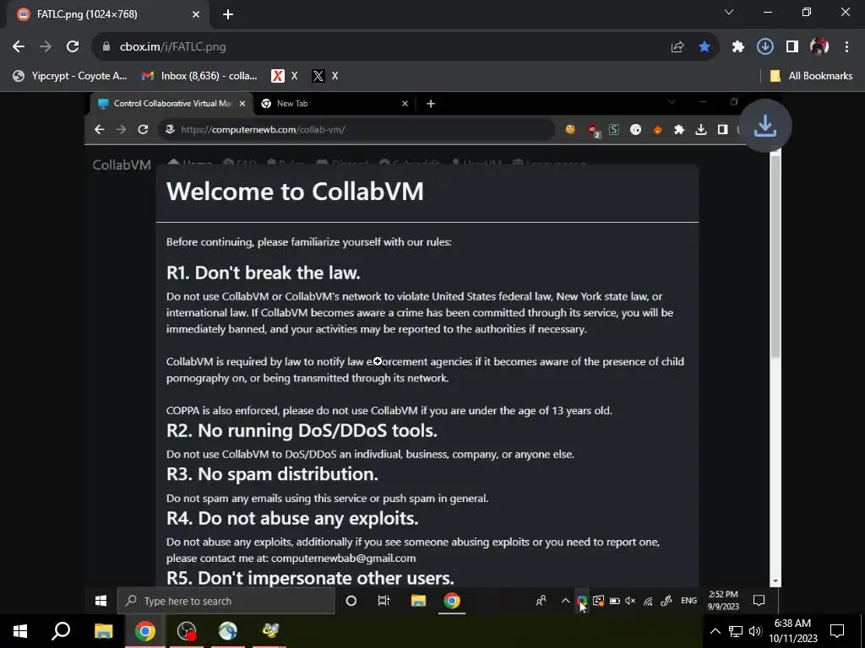Click the inner browser back arrow
The height and width of the screenshot is (648, 865).
click(100, 129)
